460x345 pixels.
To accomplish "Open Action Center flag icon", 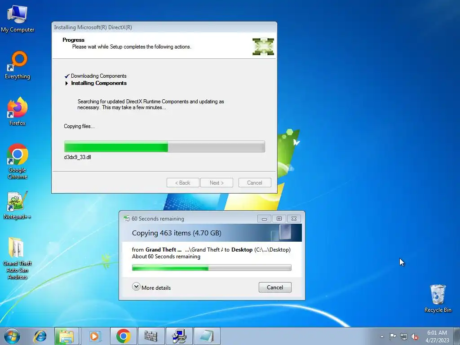I will pyautogui.click(x=393, y=336).
